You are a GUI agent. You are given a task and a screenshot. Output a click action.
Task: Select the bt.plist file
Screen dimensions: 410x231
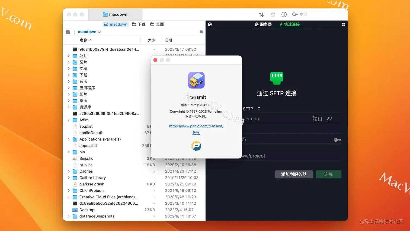[86, 165]
